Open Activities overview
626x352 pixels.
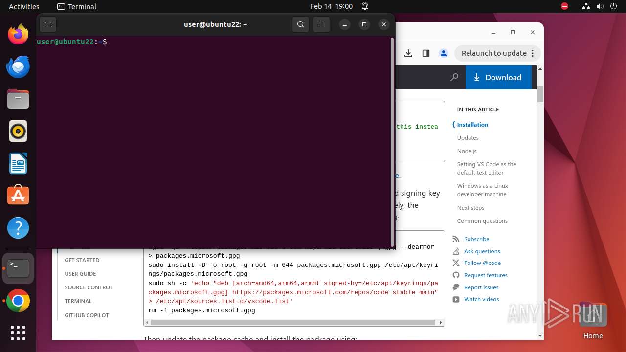point(24,6)
